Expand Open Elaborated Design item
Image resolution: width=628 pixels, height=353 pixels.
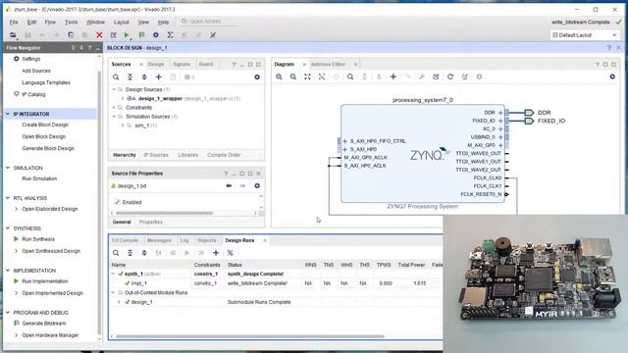click(x=16, y=209)
